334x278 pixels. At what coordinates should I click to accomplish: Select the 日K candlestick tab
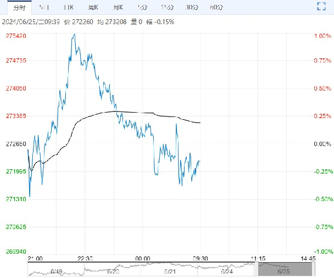point(69,7)
